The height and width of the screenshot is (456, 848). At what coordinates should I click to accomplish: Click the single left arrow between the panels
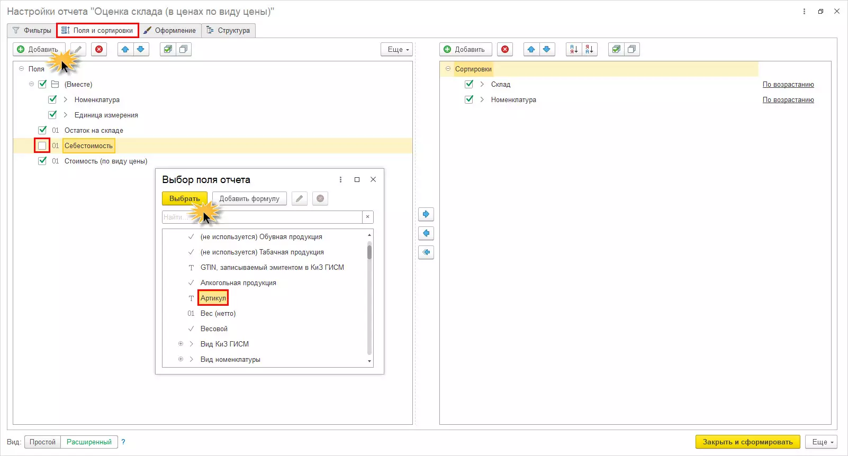click(426, 233)
